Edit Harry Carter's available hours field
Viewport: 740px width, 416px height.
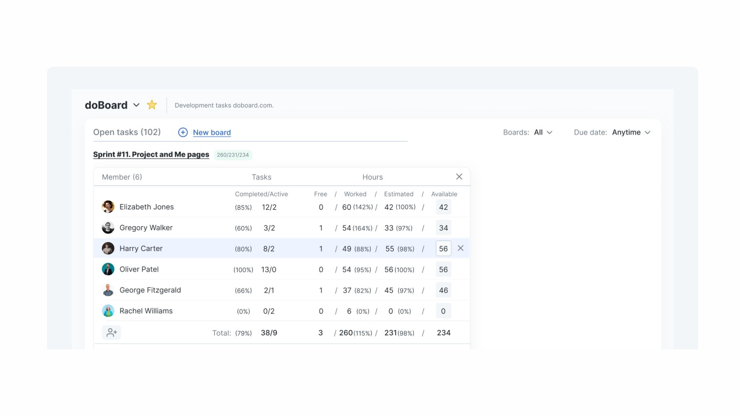coord(443,248)
